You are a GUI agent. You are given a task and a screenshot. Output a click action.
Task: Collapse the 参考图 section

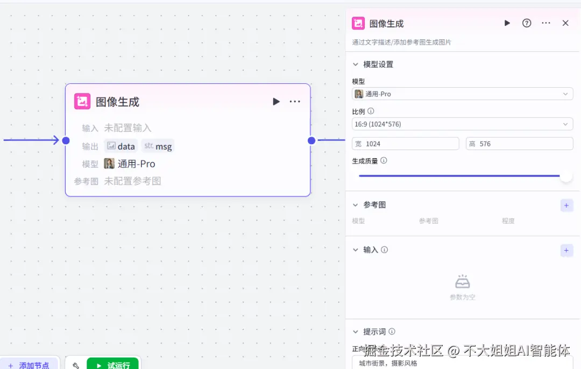point(356,205)
